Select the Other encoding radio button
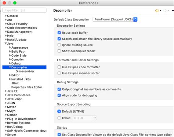174x137 pixels. pos(59,118)
